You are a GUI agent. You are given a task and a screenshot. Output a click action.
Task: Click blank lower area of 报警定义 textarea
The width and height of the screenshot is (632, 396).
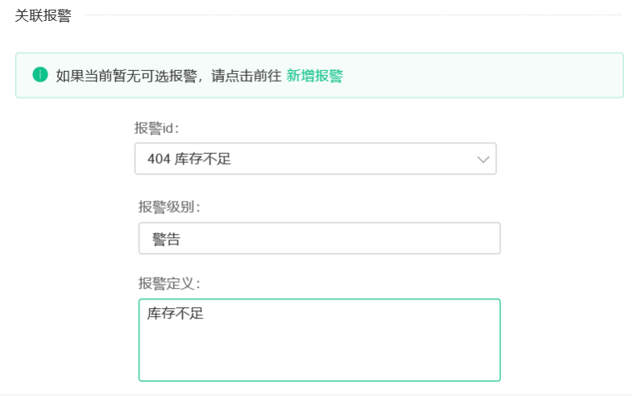pyautogui.click(x=319, y=355)
